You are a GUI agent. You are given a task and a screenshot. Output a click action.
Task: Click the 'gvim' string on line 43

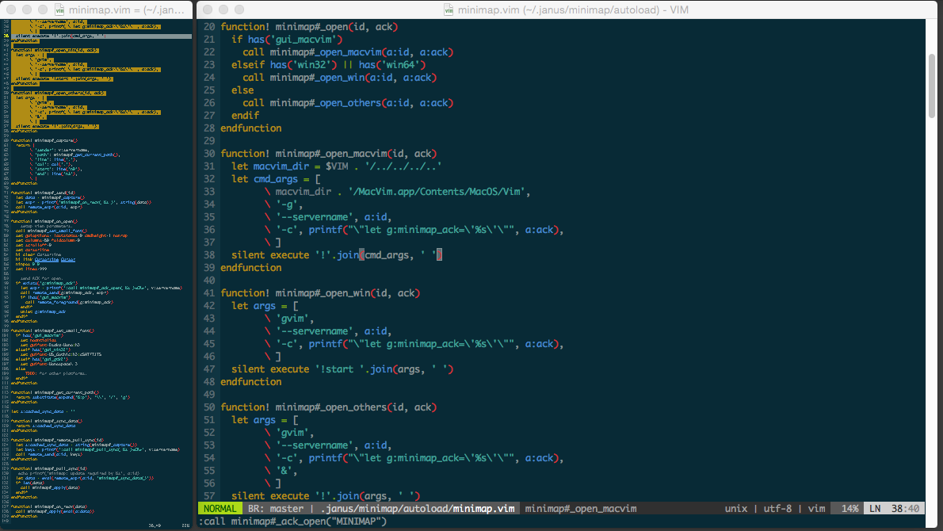tap(292, 319)
